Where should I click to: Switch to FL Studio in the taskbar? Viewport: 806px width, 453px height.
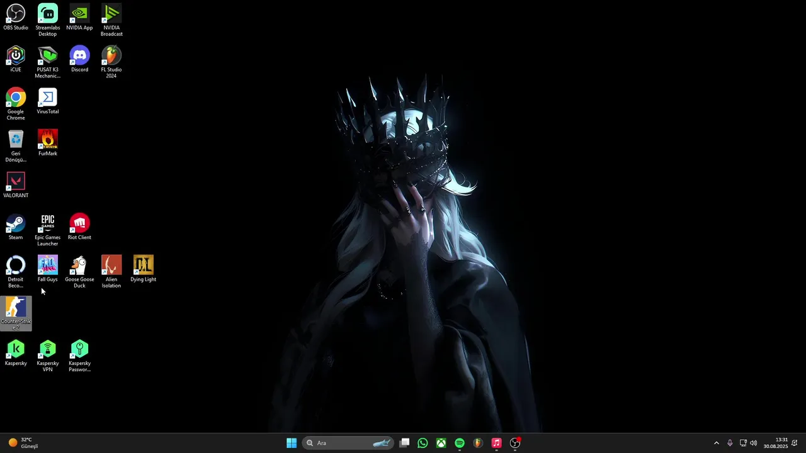click(478, 443)
